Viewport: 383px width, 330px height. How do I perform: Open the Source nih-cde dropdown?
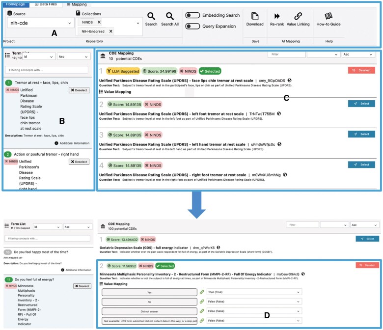click(x=41, y=23)
